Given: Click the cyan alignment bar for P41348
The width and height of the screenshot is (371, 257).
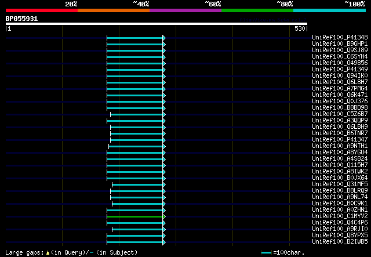Looking at the screenshot, I should 136,38.
